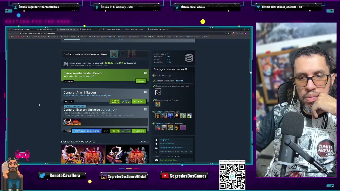Screen dimensions: 340x191
Task: Click the Xbox controller icon
Action: (156, 160)
